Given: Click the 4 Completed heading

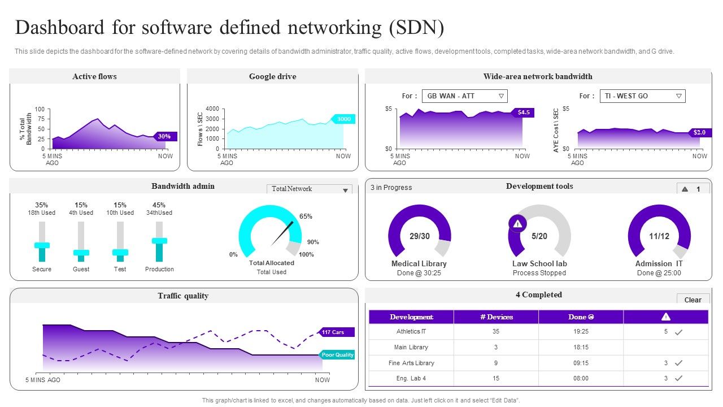Looking at the screenshot, I should pos(539,295).
